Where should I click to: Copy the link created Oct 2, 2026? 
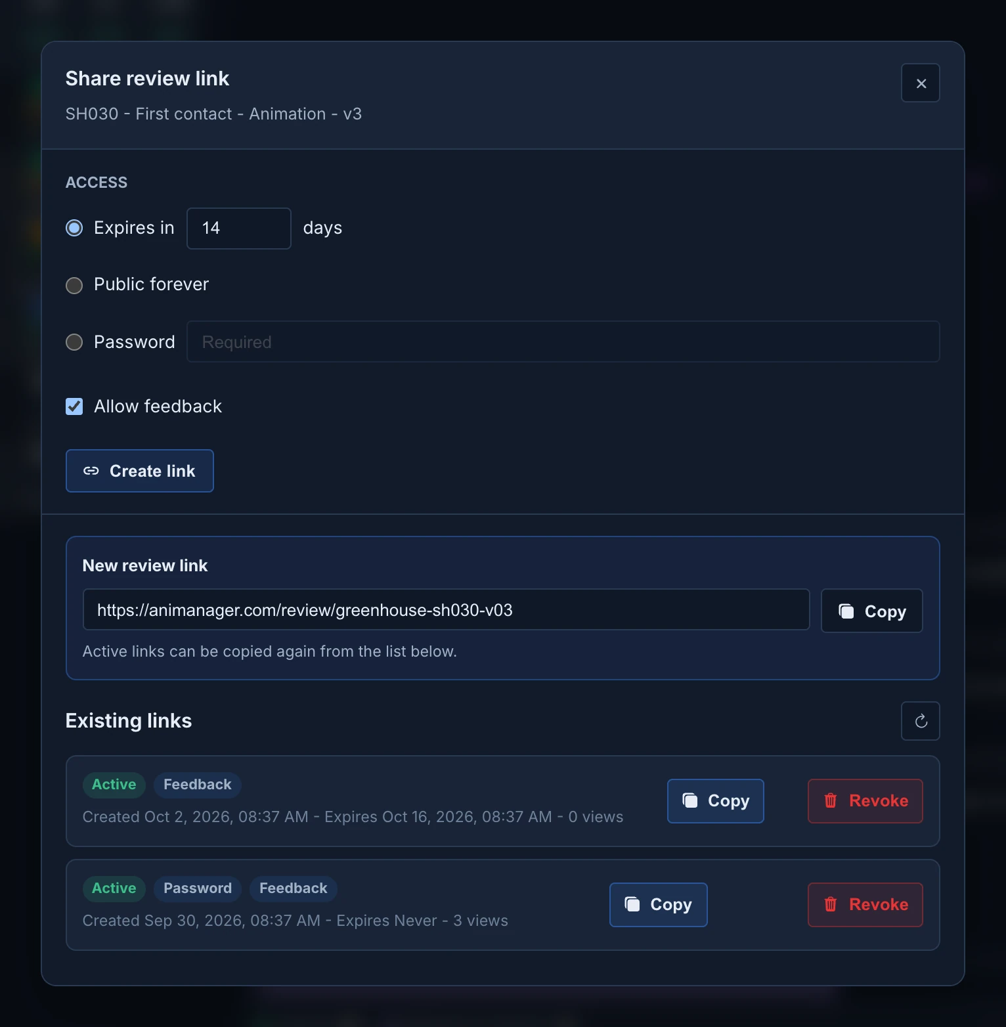716,801
